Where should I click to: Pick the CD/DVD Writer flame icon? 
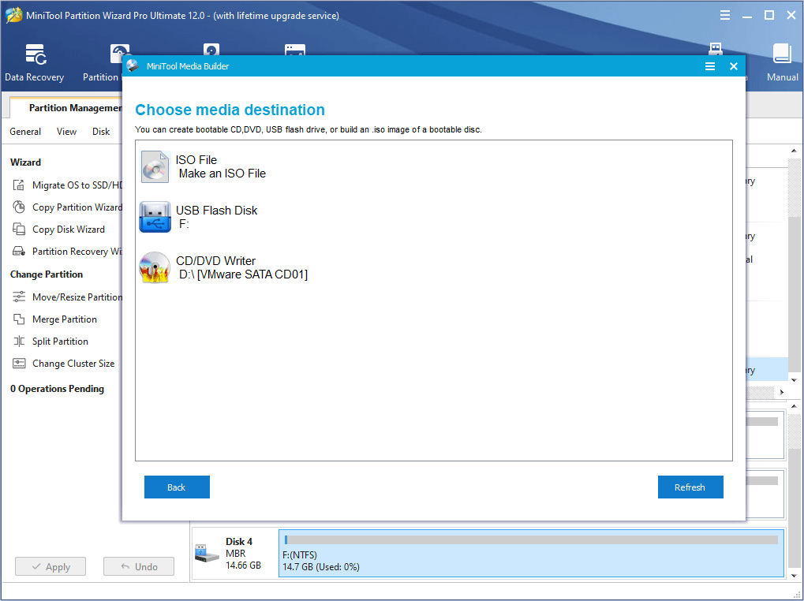(x=155, y=267)
